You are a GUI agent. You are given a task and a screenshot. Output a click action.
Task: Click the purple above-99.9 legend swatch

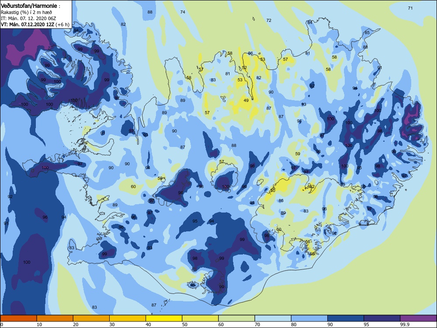point(418,318)
